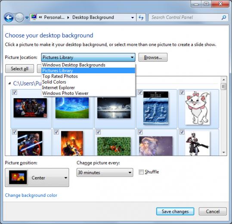Click the picture list scrollbar thumb
Image resolution: width=232 pixels, height=224 pixels.
[223, 87]
